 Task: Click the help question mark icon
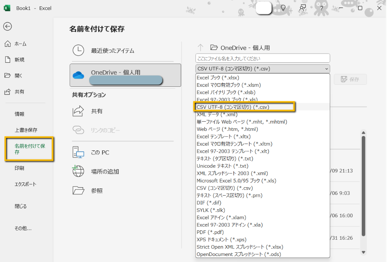click(x=321, y=8)
